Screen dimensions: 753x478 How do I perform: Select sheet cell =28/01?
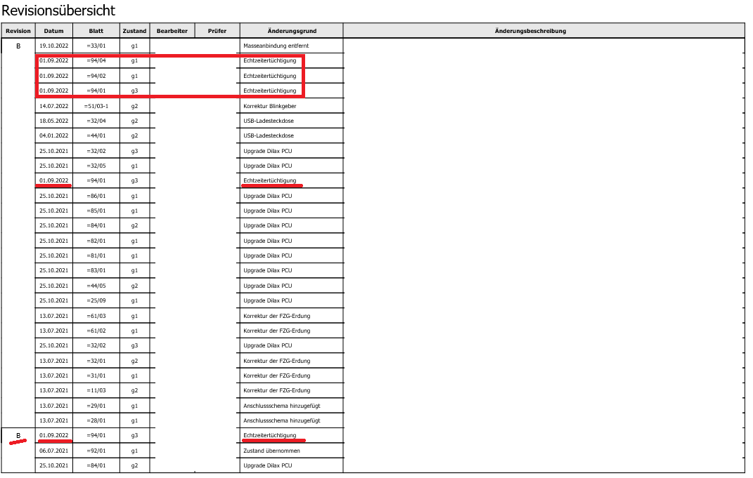96,420
